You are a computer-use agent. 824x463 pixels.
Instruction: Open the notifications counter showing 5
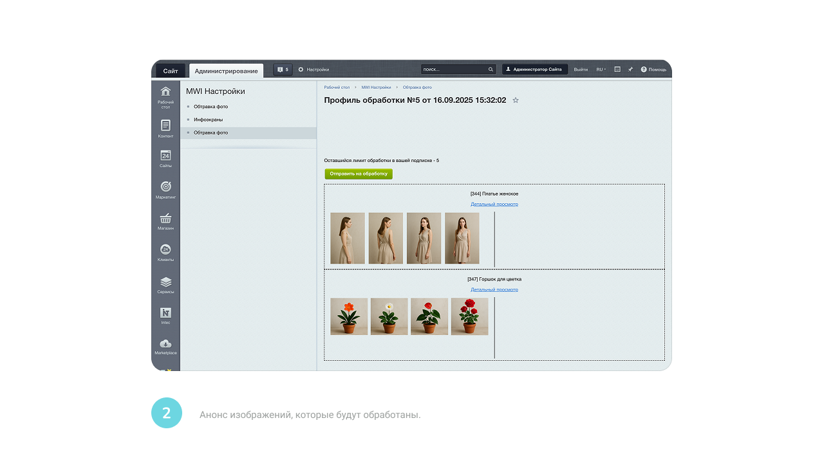(x=283, y=69)
